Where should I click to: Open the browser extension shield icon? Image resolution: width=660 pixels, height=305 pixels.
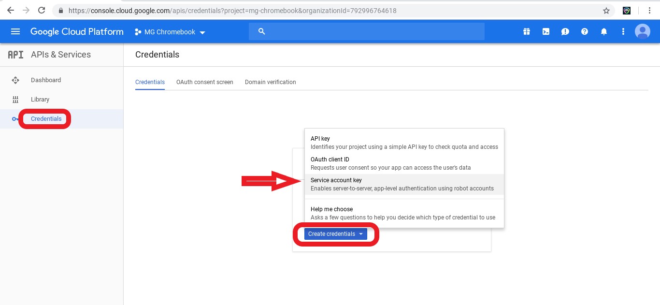coord(627,10)
